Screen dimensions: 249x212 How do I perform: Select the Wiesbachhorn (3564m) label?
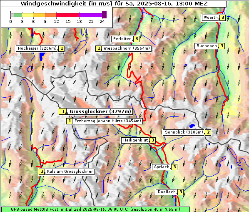click(127, 48)
